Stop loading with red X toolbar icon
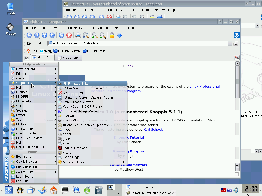Image resolution: width=262 pixels, height=196 pixels. tap(69, 35)
